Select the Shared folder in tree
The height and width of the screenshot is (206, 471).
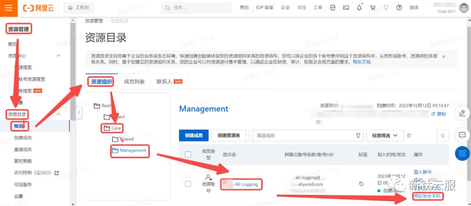123,139
